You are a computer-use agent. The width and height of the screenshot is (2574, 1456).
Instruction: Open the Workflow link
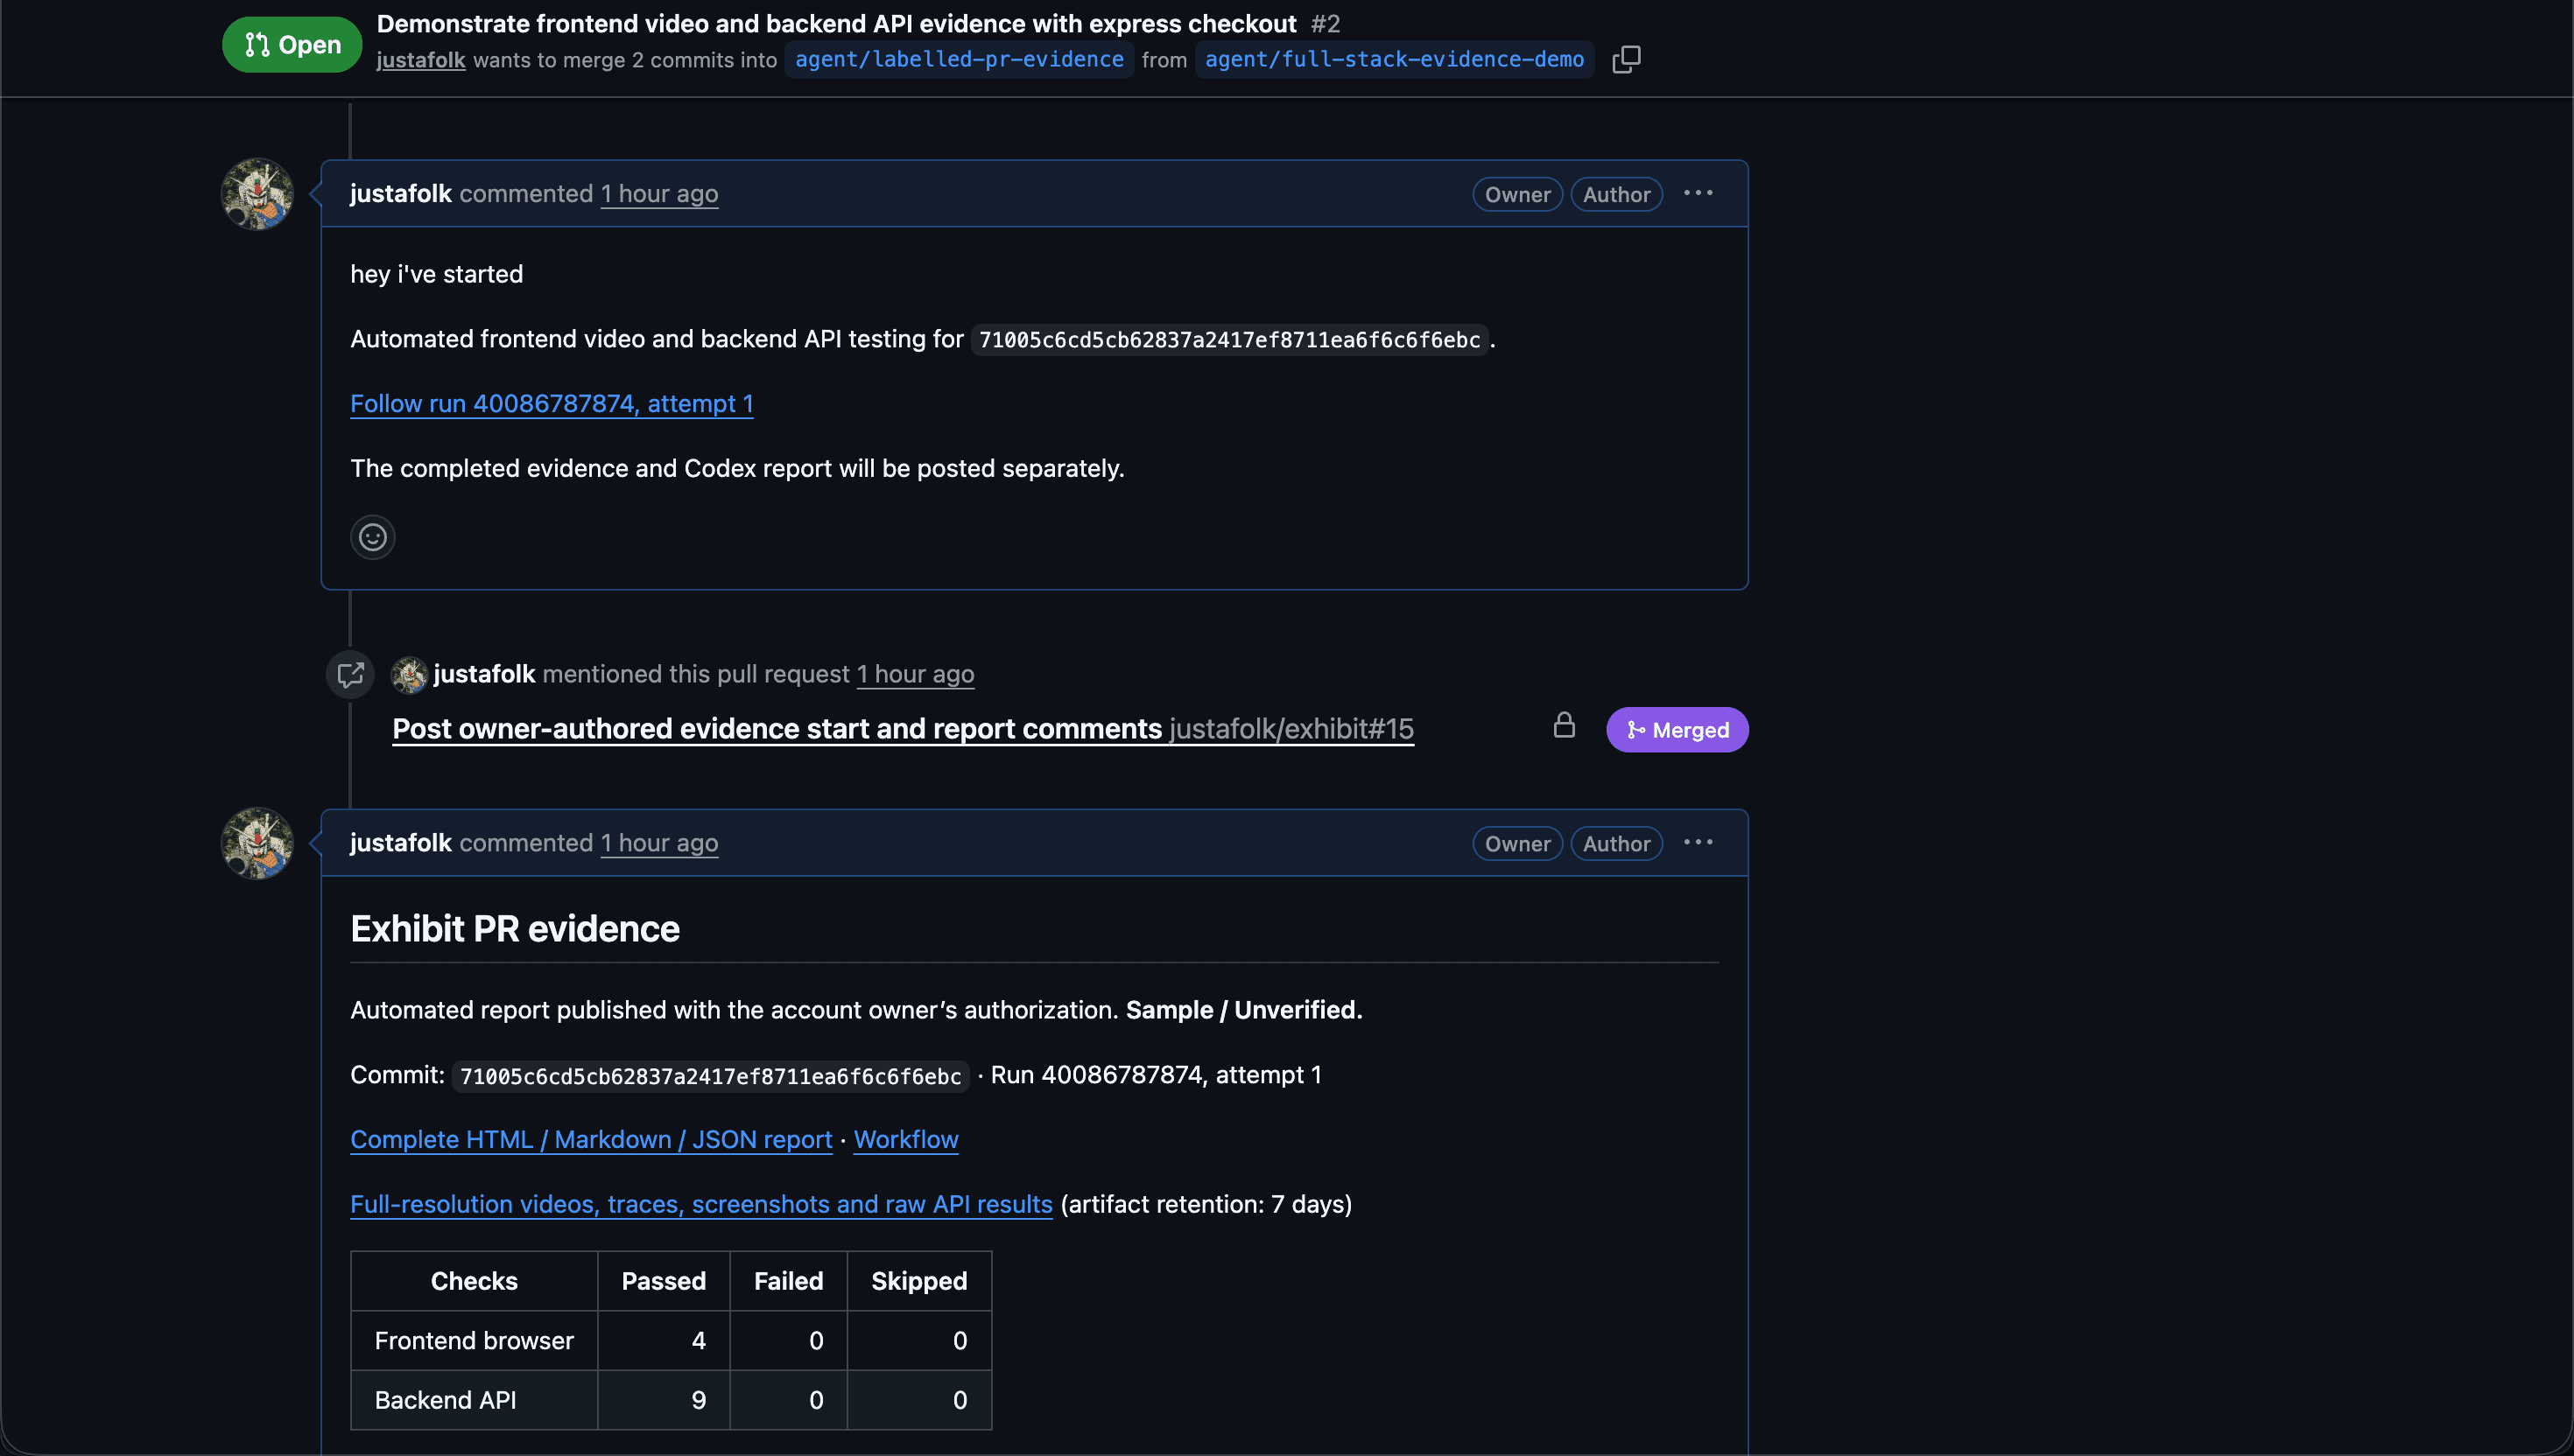point(905,1140)
